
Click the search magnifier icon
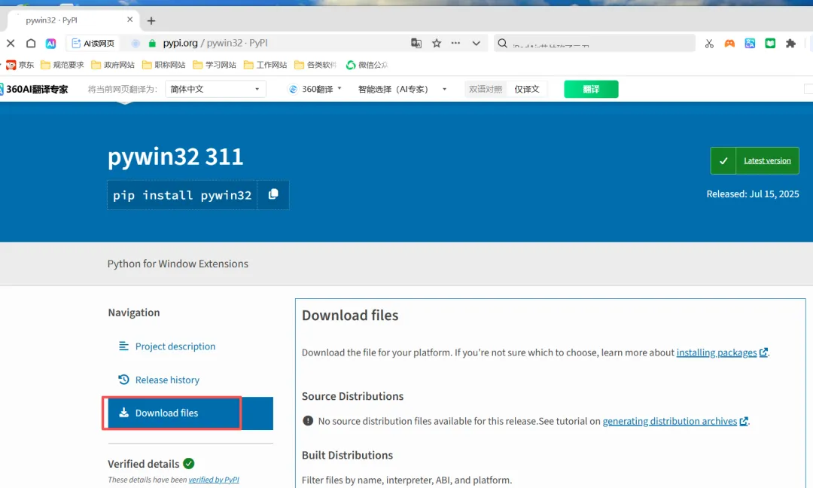pos(502,43)
